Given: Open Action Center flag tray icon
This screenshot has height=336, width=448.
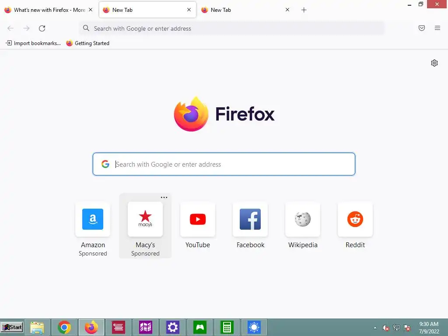Looking at the screenshot, I should 407,328.
